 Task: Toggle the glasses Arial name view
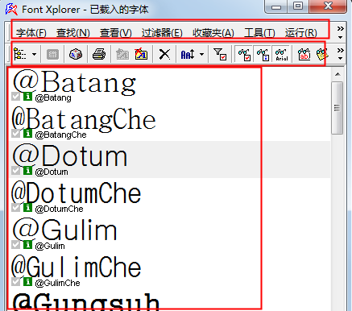tap(282, 55)
